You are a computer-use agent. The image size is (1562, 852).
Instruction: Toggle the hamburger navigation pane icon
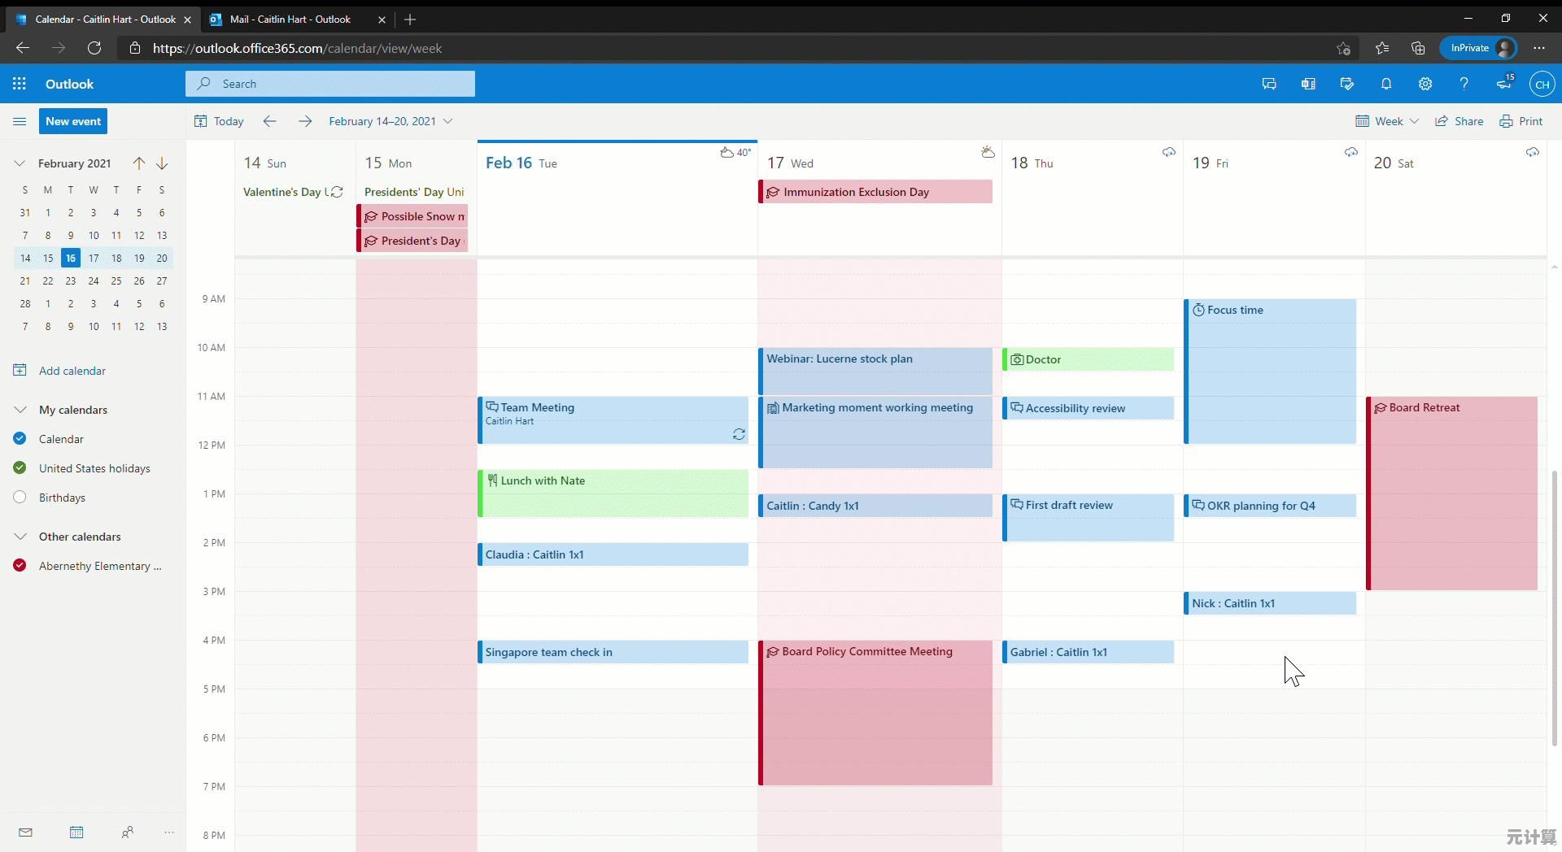[20, 121]
